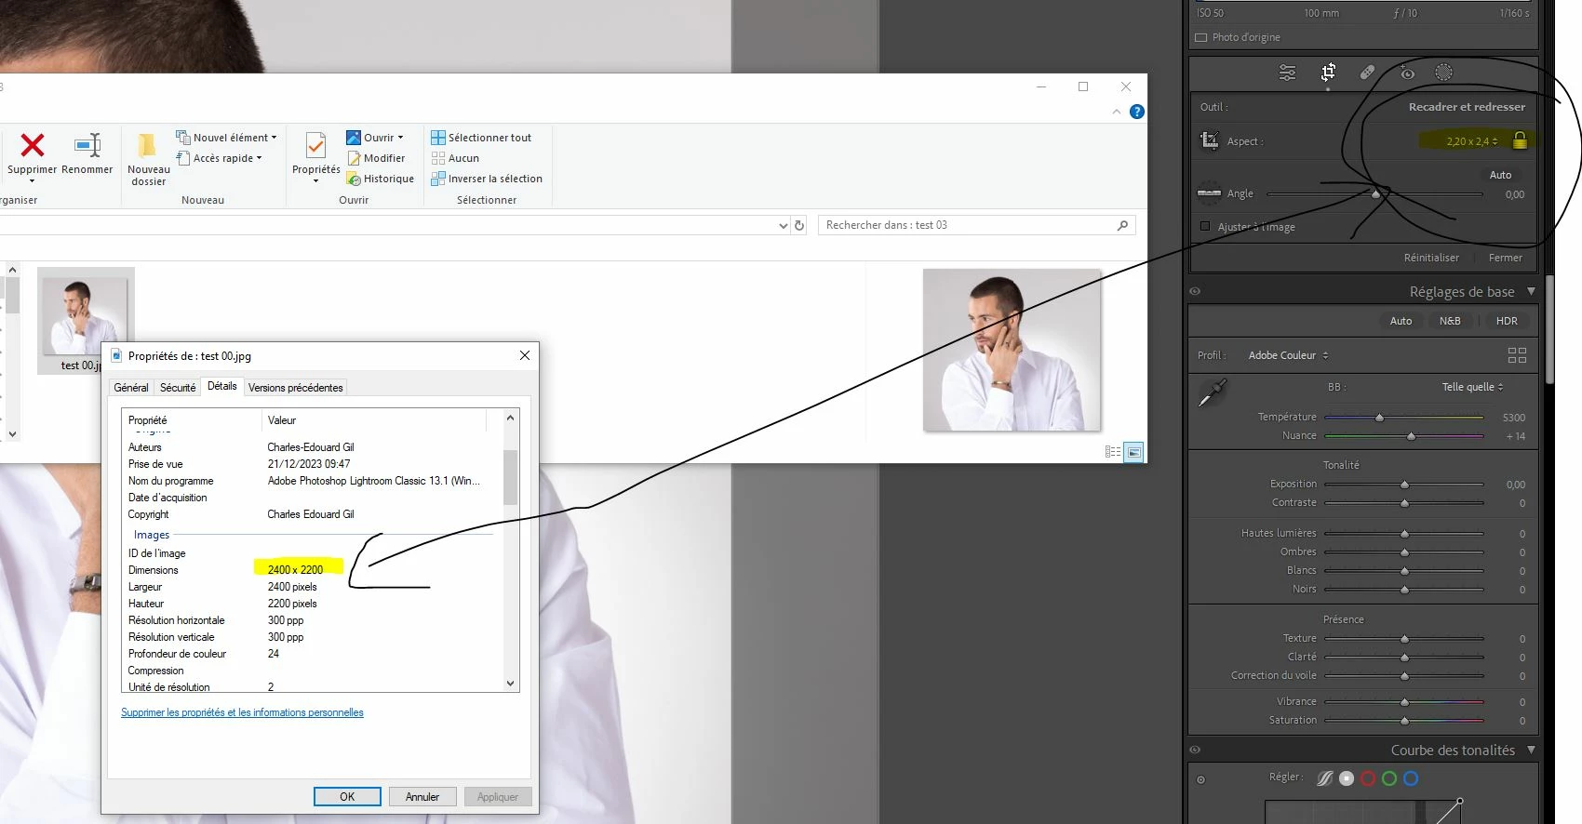1582x824 pixels.
Task: Click Supprimer red X in Explorer ribbon
Action: coord(33,145)
